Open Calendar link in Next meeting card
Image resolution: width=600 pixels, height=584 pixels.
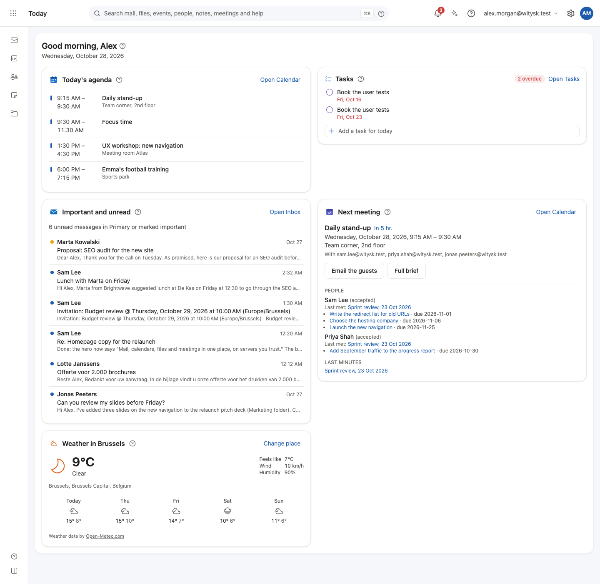556,212
